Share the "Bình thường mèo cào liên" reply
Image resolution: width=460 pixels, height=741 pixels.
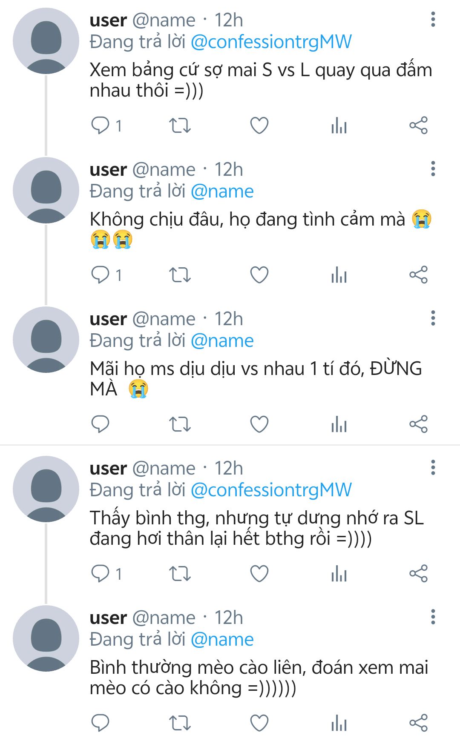click(x=418, y=723)
